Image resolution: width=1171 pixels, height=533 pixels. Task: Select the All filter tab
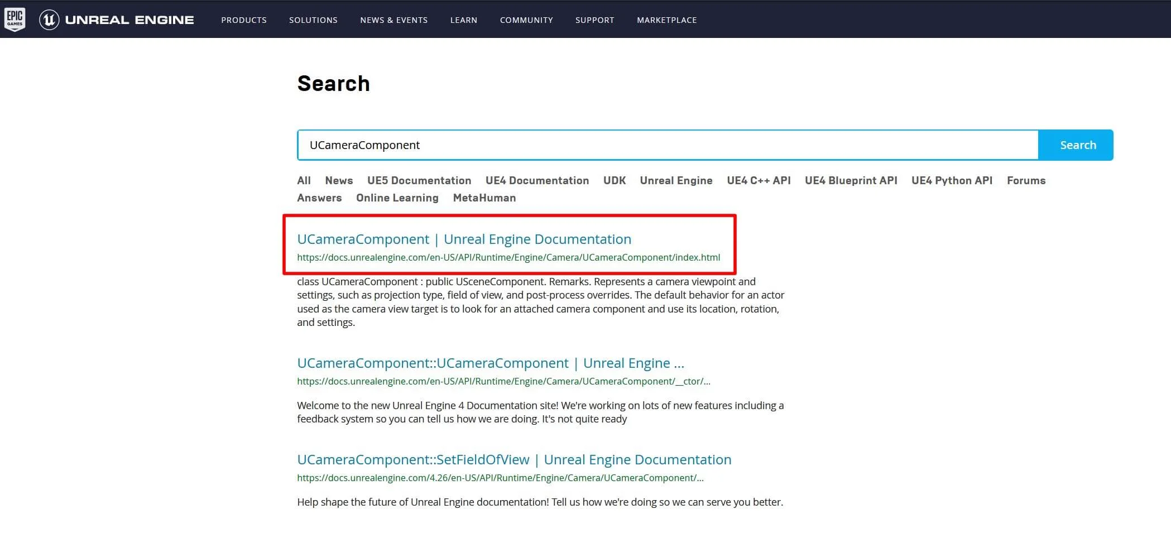(304, 180)
